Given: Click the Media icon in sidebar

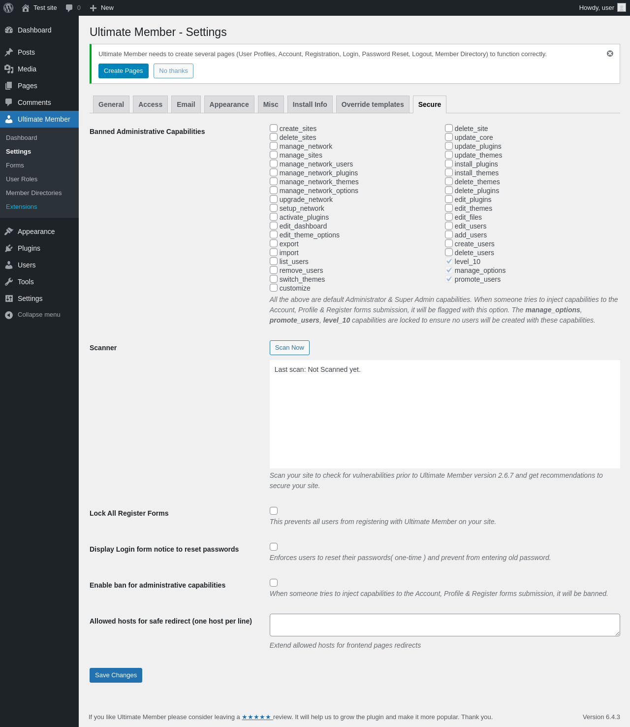Looking at the screenshot, I should [x=9, y=69].
